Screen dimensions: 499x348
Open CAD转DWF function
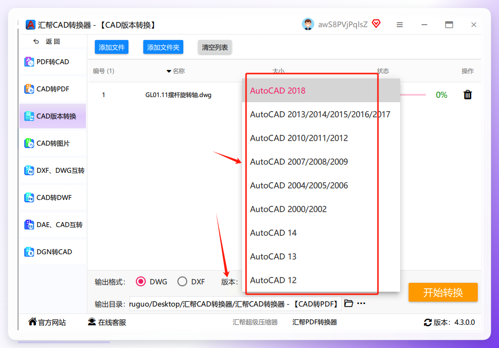(x=53, y=197)
